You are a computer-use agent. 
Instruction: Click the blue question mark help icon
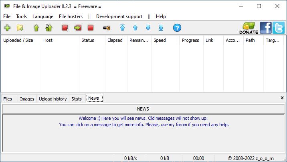177,28
